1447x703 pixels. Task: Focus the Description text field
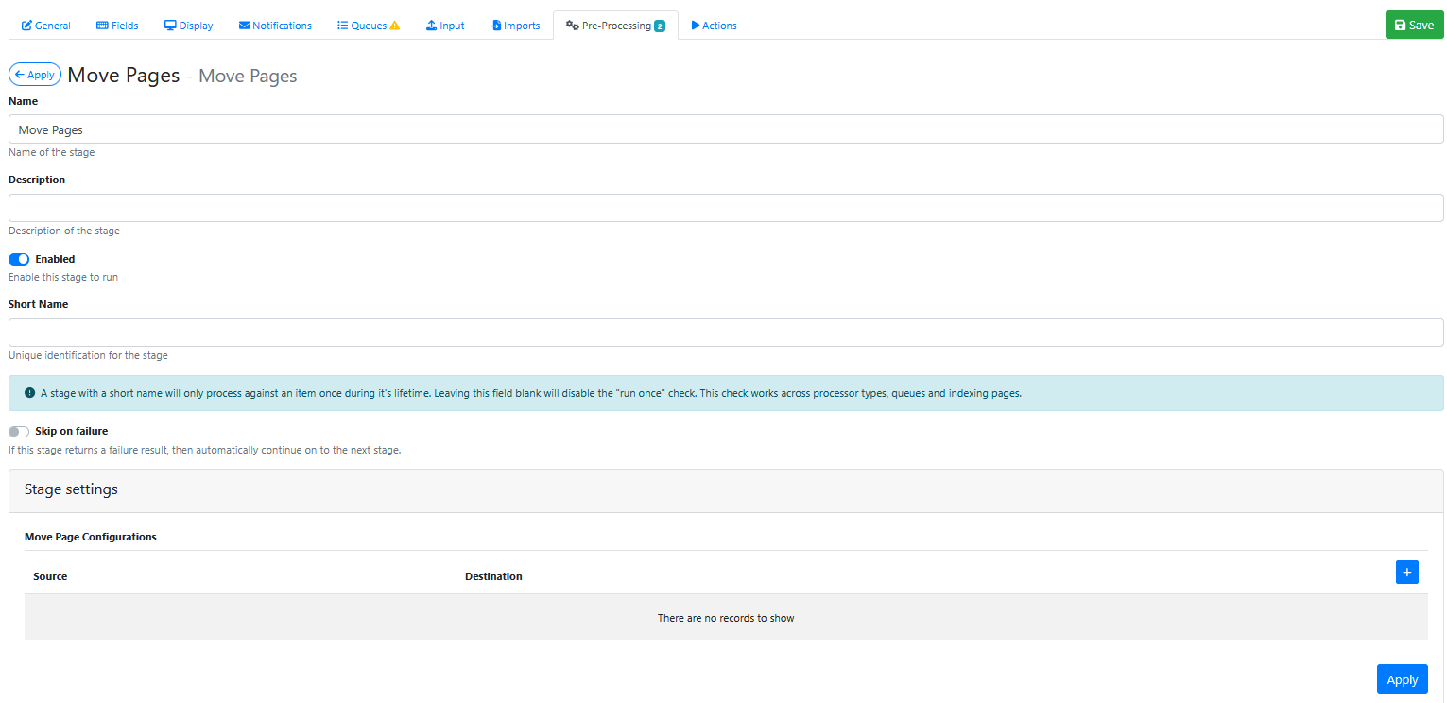pos(725,208)
